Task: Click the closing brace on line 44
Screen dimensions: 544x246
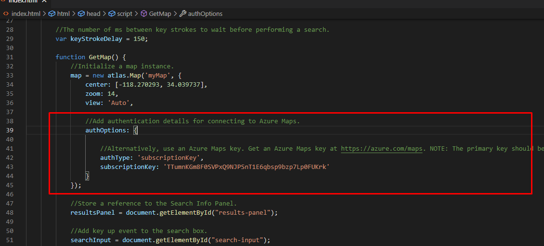Action: click(x=87, y=176)
